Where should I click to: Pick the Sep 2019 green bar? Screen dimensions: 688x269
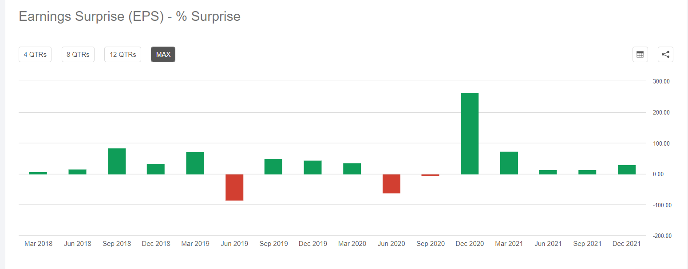pyautogui.click(x=273, y=166)
